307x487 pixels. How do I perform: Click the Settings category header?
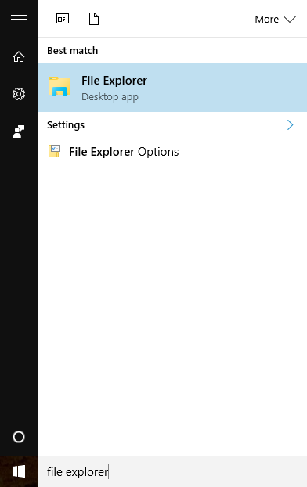(66, 125)
